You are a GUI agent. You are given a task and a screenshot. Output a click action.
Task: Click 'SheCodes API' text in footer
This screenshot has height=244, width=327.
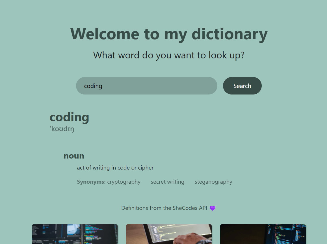tap(190, 208)
